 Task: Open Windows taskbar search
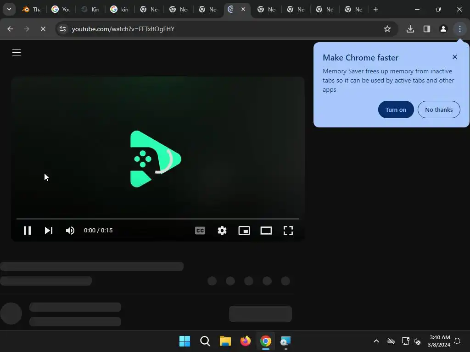coord(205,341)
